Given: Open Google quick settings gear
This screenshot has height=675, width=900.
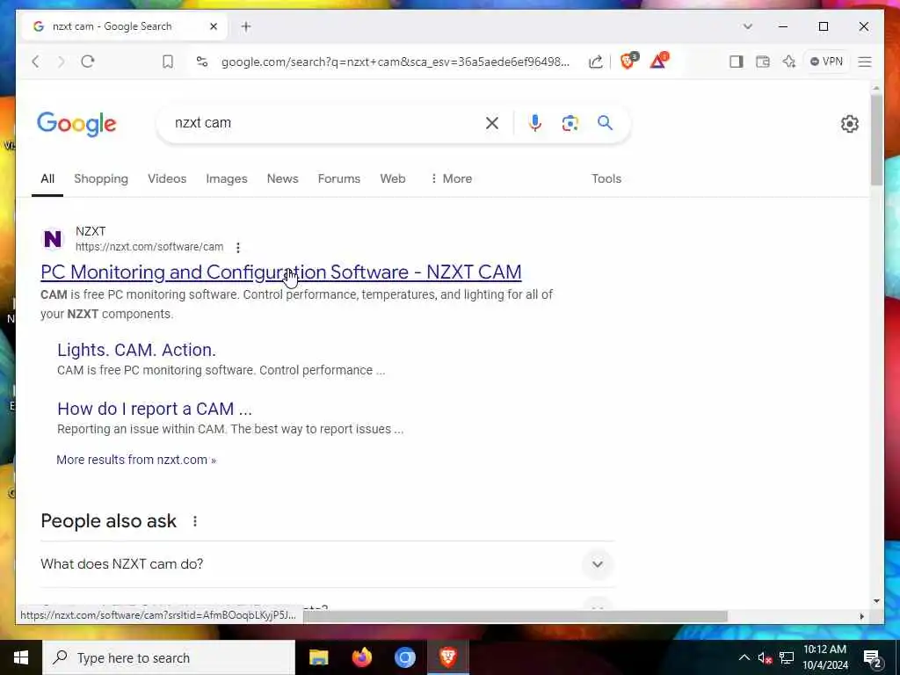Looking at the screenshot, I should (850, 123).
